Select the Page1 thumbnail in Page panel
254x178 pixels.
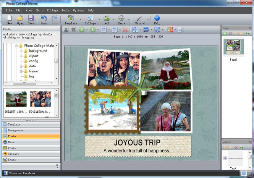click(233, 47)
